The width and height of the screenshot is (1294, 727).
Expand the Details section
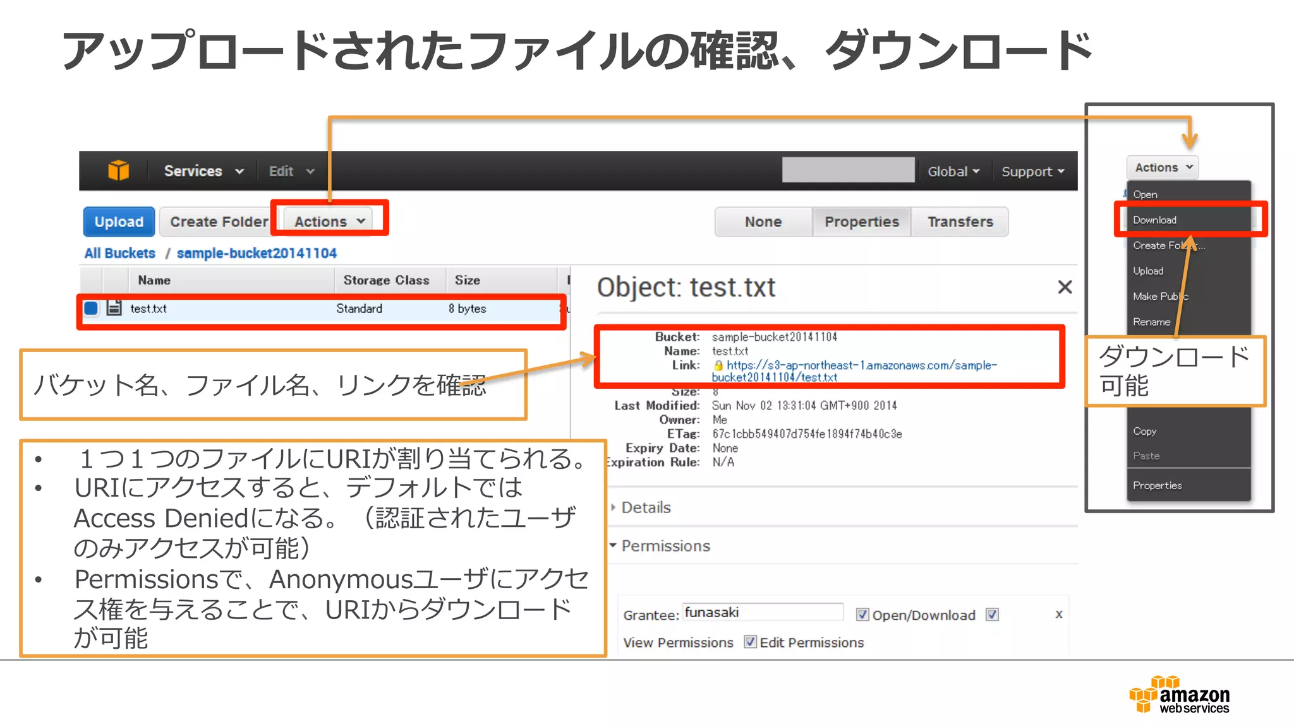click(x=640, y=507)
